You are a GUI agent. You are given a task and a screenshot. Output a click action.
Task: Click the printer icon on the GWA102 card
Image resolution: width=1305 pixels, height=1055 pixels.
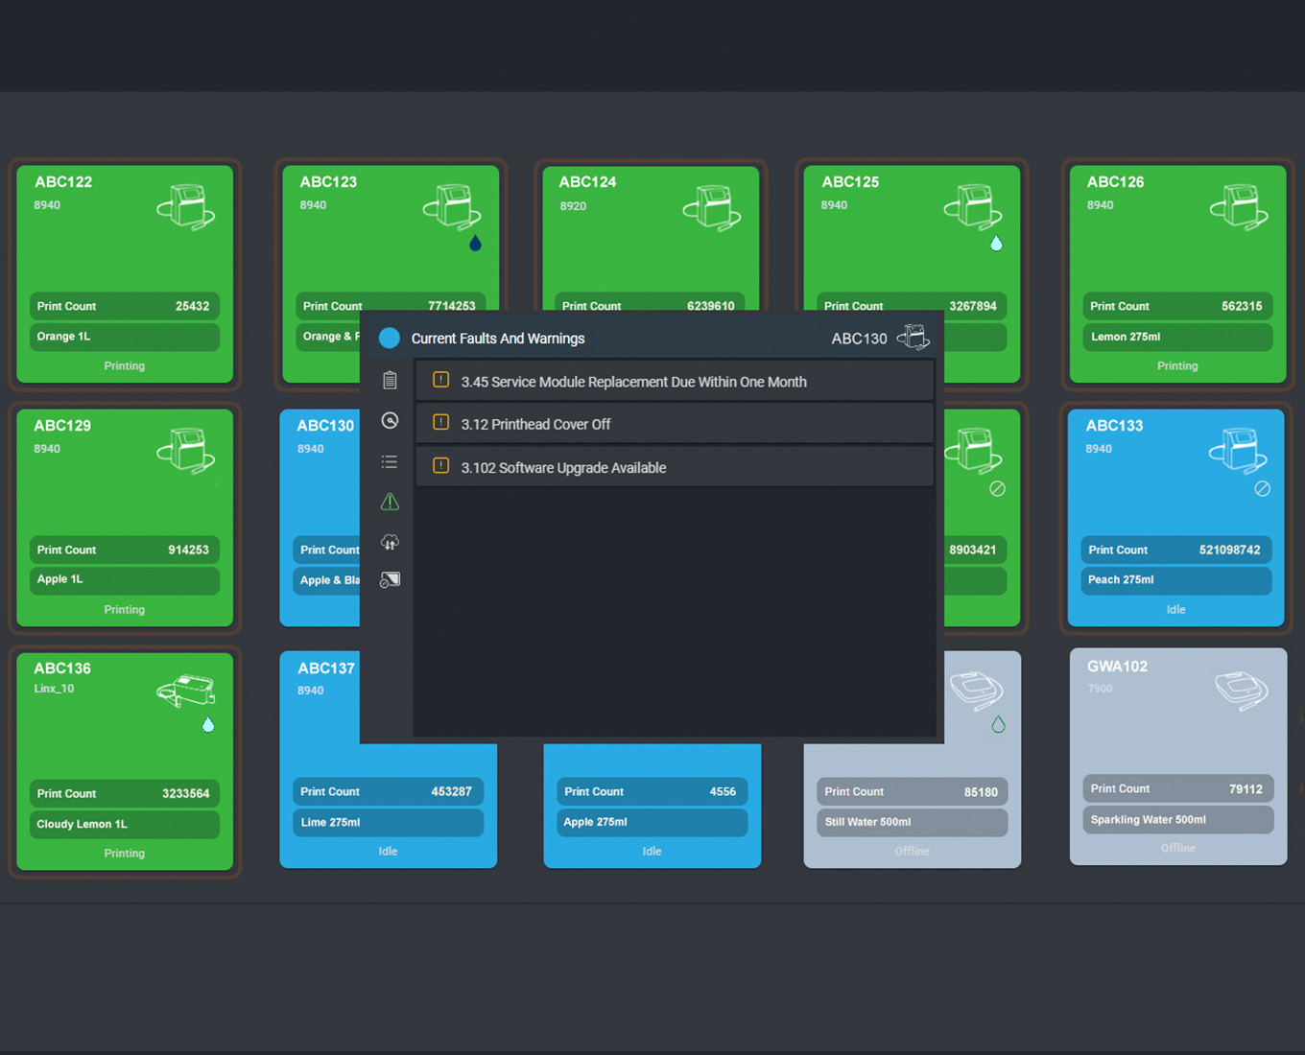1242,690
